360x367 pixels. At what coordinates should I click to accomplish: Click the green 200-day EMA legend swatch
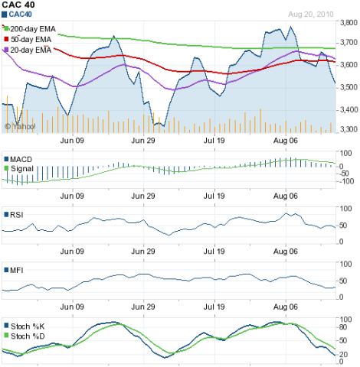[6, 28]
